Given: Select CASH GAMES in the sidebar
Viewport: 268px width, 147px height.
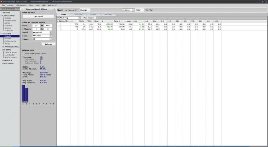Looking at the screenshot, I should click(x=8, y=16).
